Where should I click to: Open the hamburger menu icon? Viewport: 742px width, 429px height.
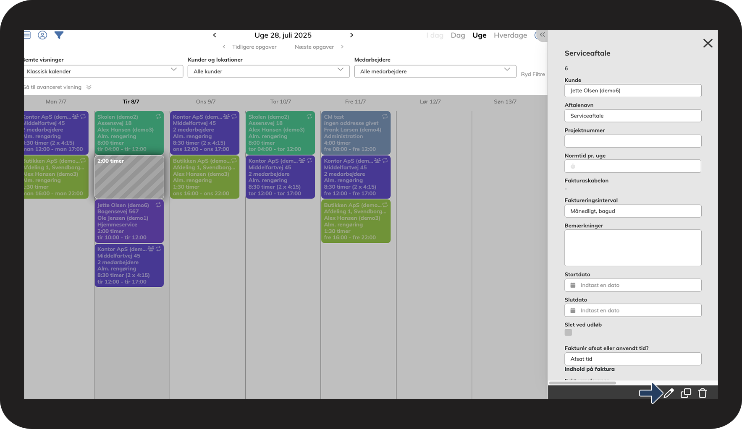pyautogui.click(x=27, y=35)
